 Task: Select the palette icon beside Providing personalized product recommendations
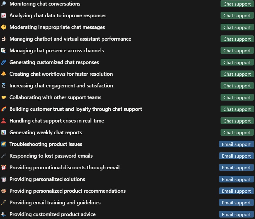(4, 191)
